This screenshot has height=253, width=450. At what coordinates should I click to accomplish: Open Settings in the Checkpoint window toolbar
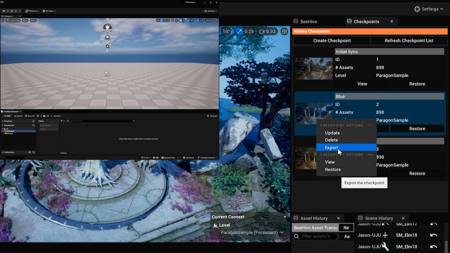210,11
